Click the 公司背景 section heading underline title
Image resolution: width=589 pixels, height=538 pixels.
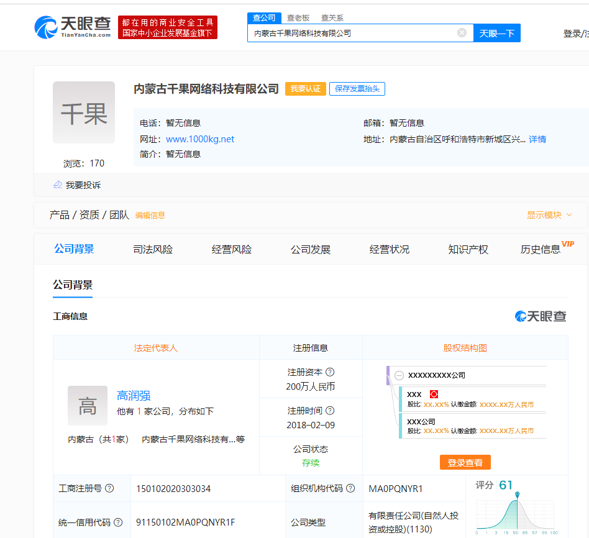click(x=73, y=285)
